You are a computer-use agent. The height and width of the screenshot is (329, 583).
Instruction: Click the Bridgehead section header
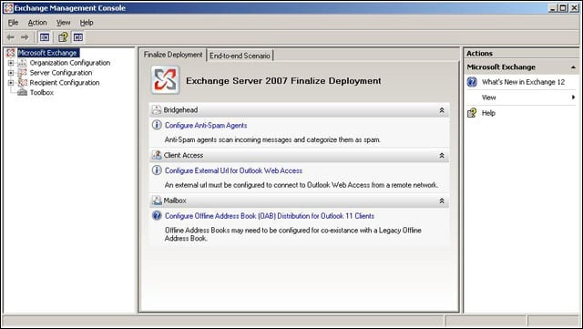tap(300, 110)
